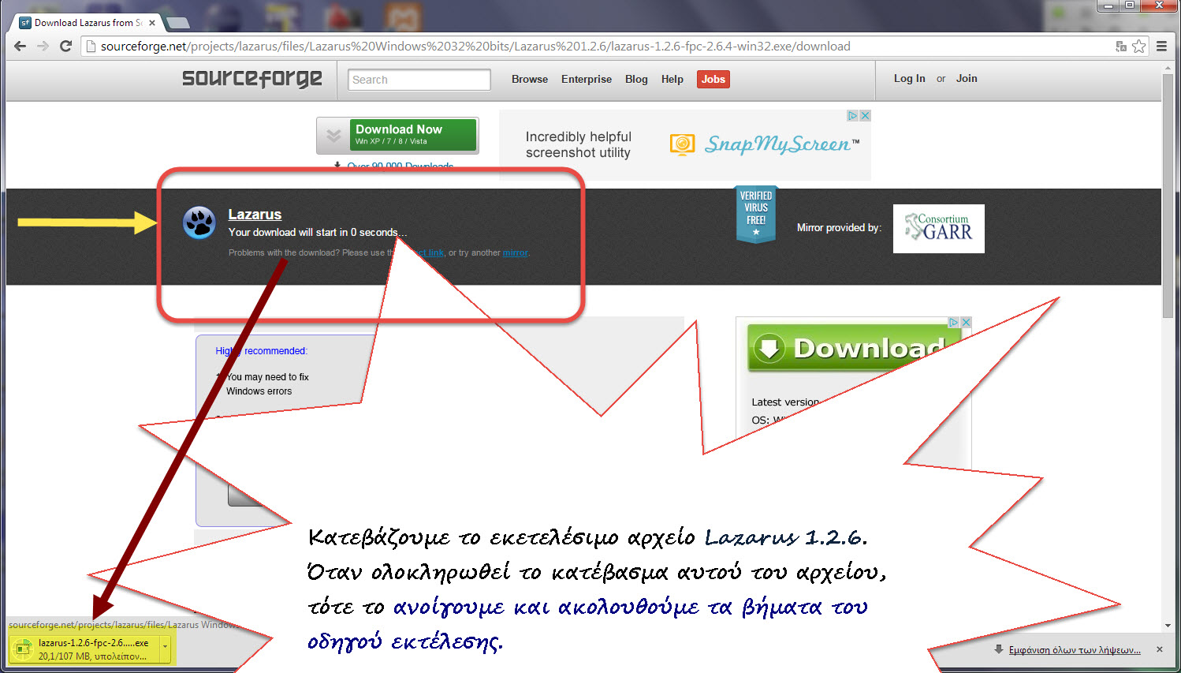The image size is (1181, 673).
Task: Click the SnapMyScreen ad banner
Action: (684, 144)
